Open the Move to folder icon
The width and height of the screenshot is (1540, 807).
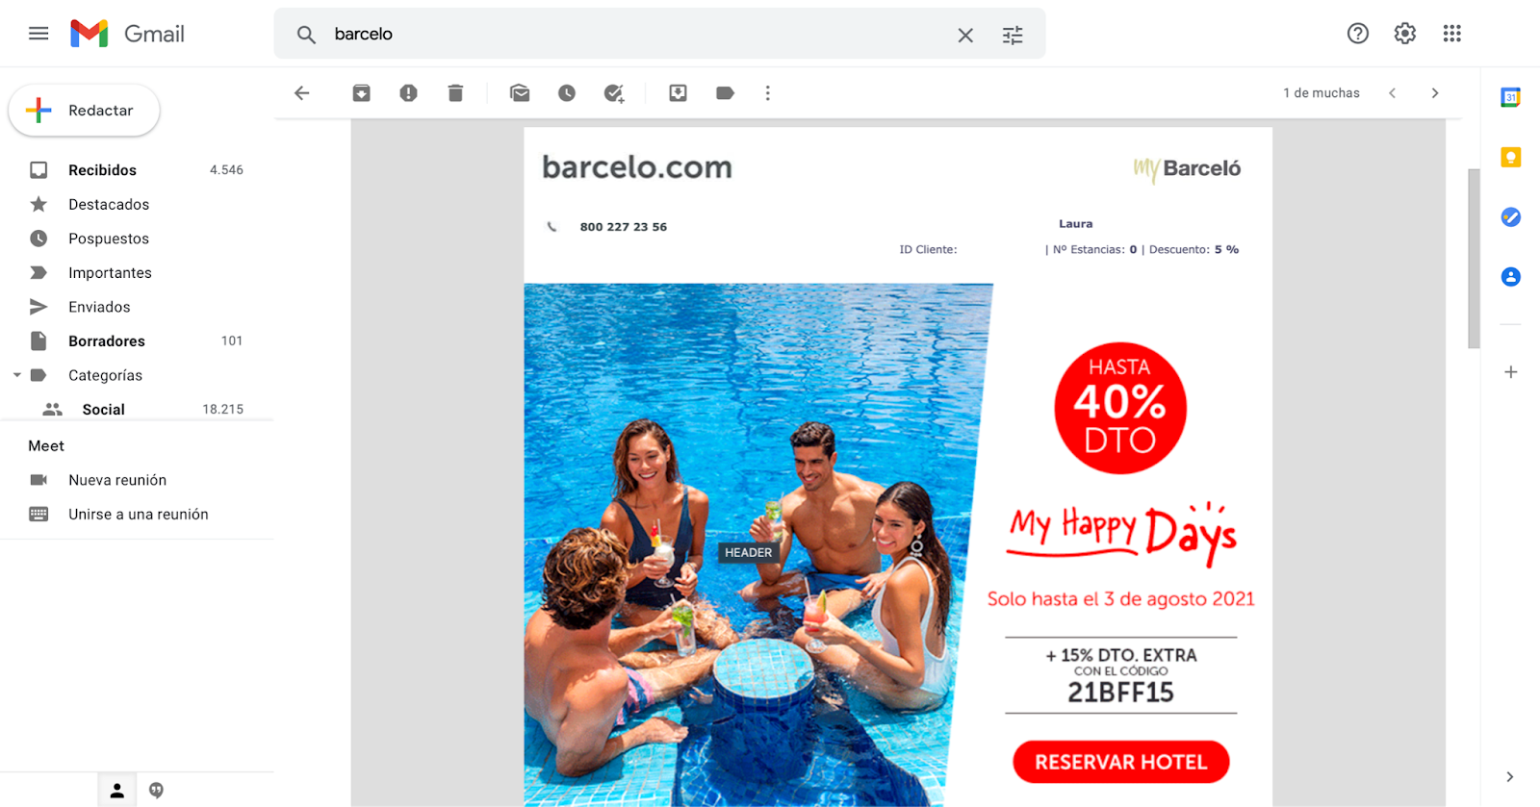678,93
